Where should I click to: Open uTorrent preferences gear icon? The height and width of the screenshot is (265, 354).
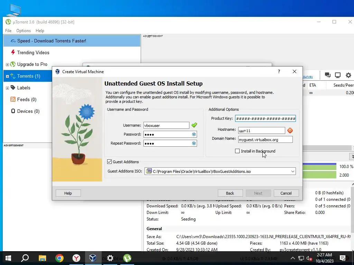(x=348, y=75)
